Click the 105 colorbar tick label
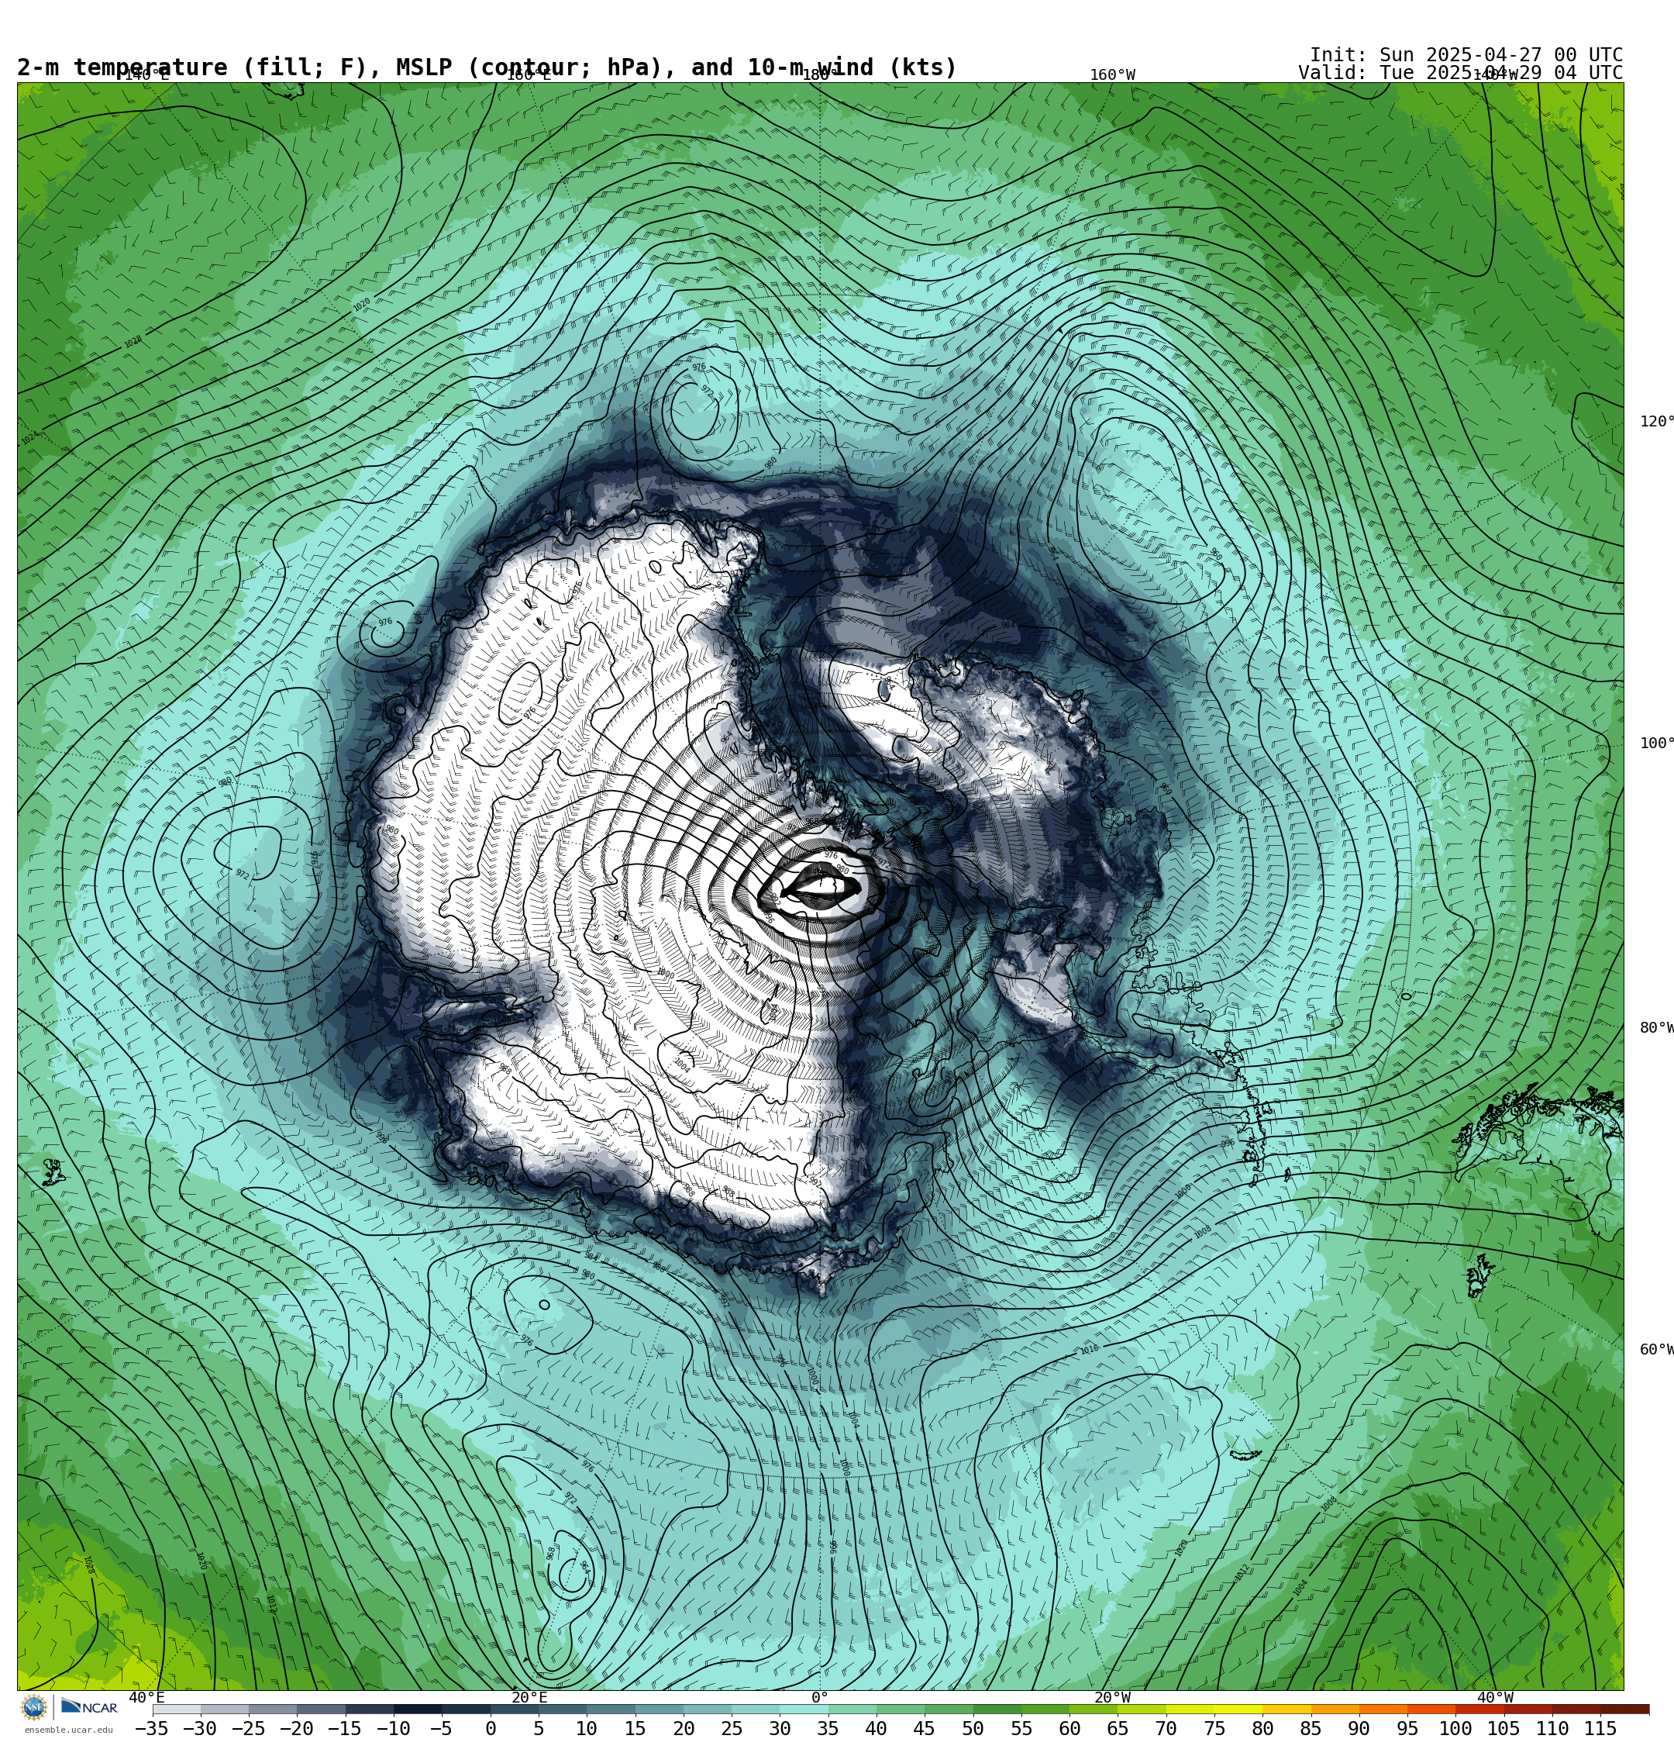This screenshot has height=1739, width=1674. (x=1503, y=1728)
